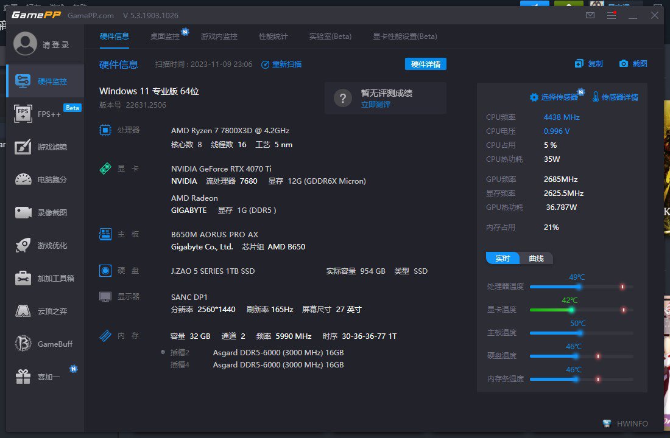The image size is (670, 438).
Task: Click the B650M AORUS PRO AX text
Action: coord(214,235)
